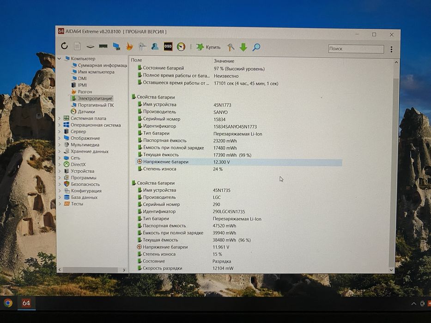Click the Безопасность shield icon
This screenshot has height=323, width=431.
[x=67, y=184]
